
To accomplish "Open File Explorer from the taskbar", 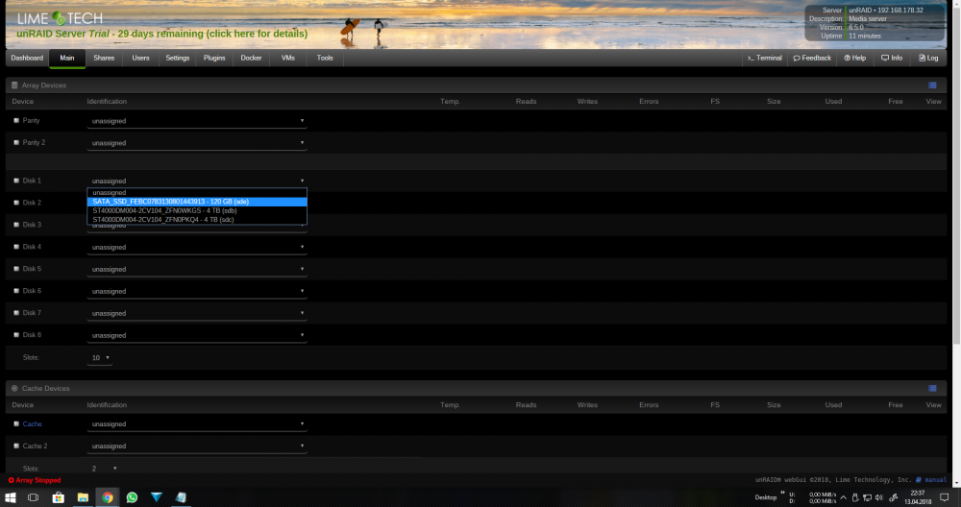I will coord(83,497).
